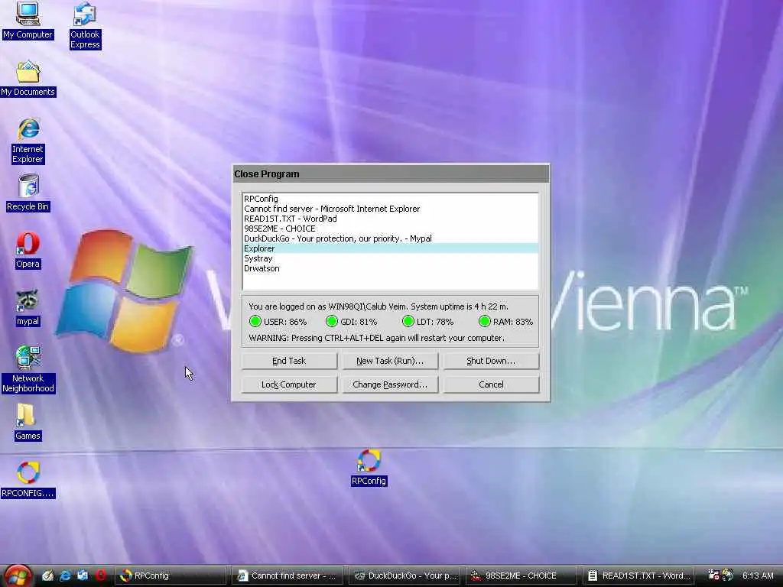
Task: Select the Network Neighborhood icon
Action: [28, 369]
